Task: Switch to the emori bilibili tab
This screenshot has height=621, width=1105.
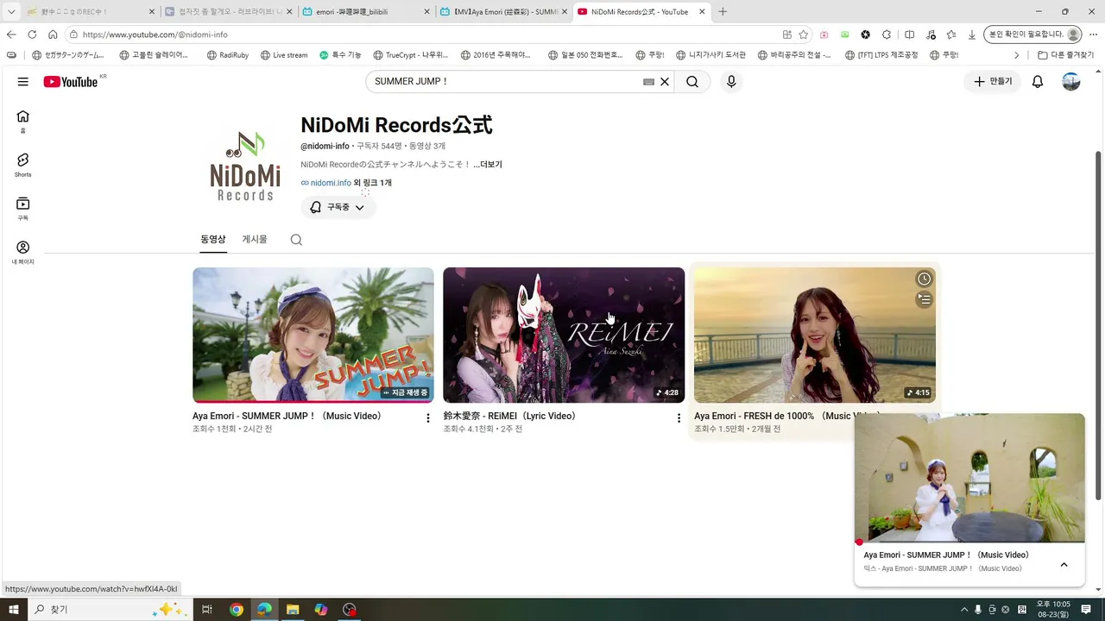Action: [365, 12]
